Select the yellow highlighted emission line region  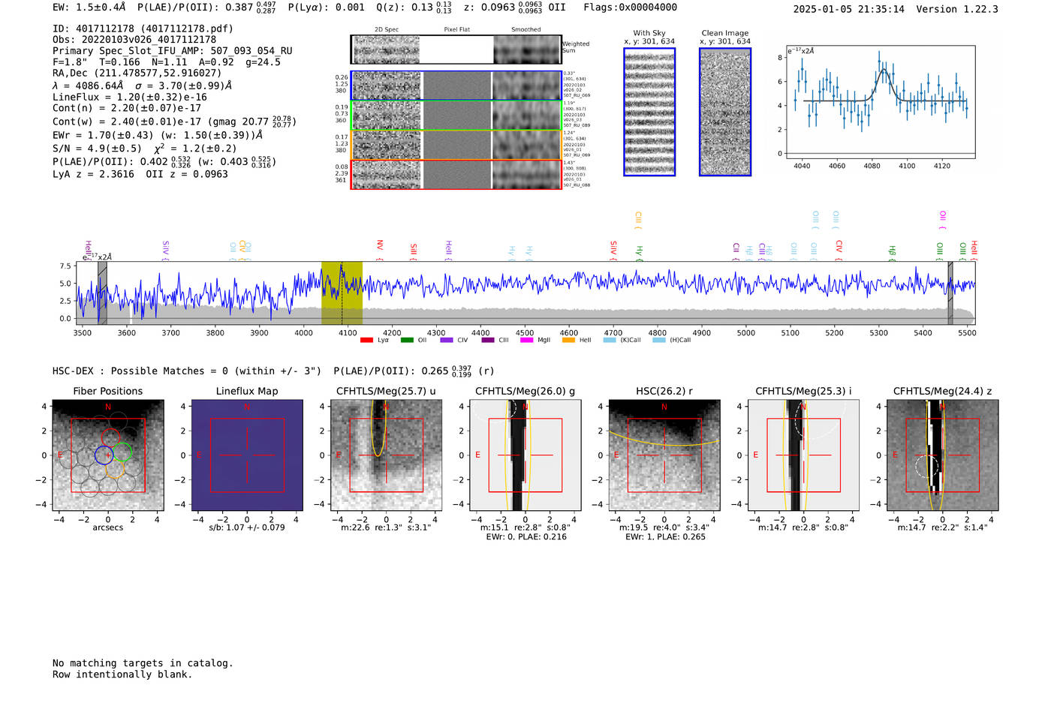pyautogui.click(x=342, y=293)
